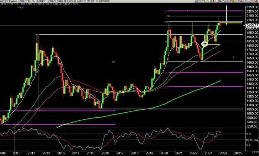
Task: Click the 1300.00 price axis label
Action: point(252,88)
